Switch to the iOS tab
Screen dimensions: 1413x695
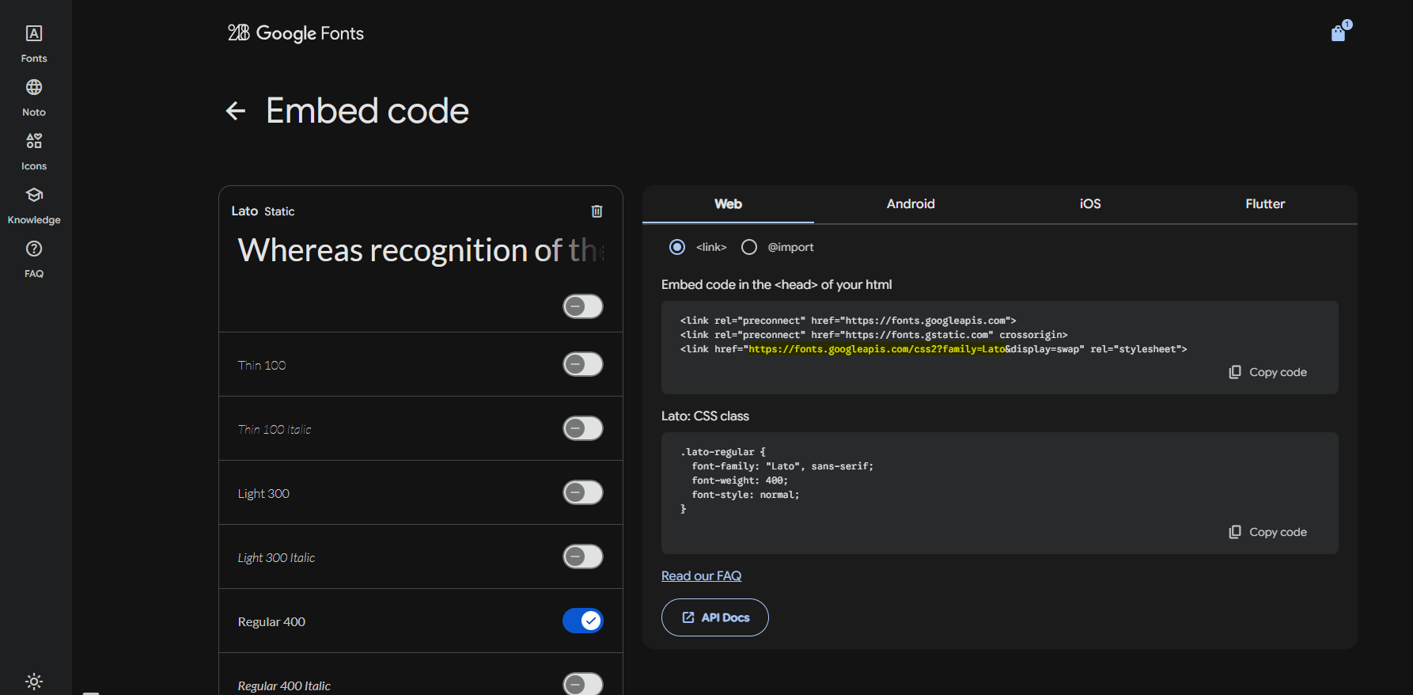1089,204
